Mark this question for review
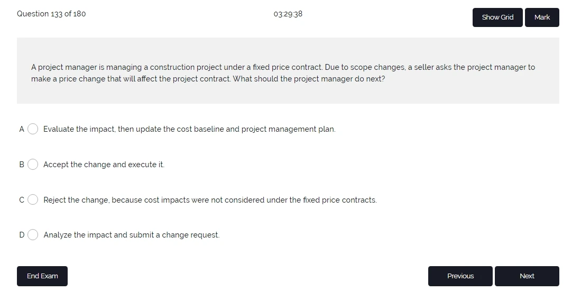This screenshot has height=300, width=581. [542, 17]
